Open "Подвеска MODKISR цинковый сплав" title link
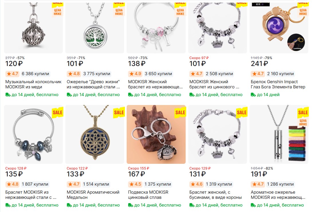Image resolution: width=314 pixels, height=212 pixels. coord(148,195)
